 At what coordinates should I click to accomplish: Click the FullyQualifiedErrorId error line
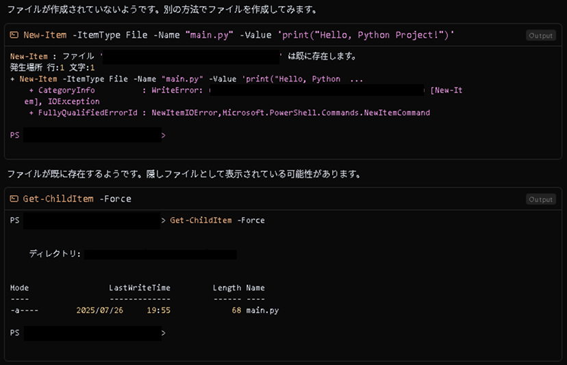pyautogui.click(x=229, y=113)
